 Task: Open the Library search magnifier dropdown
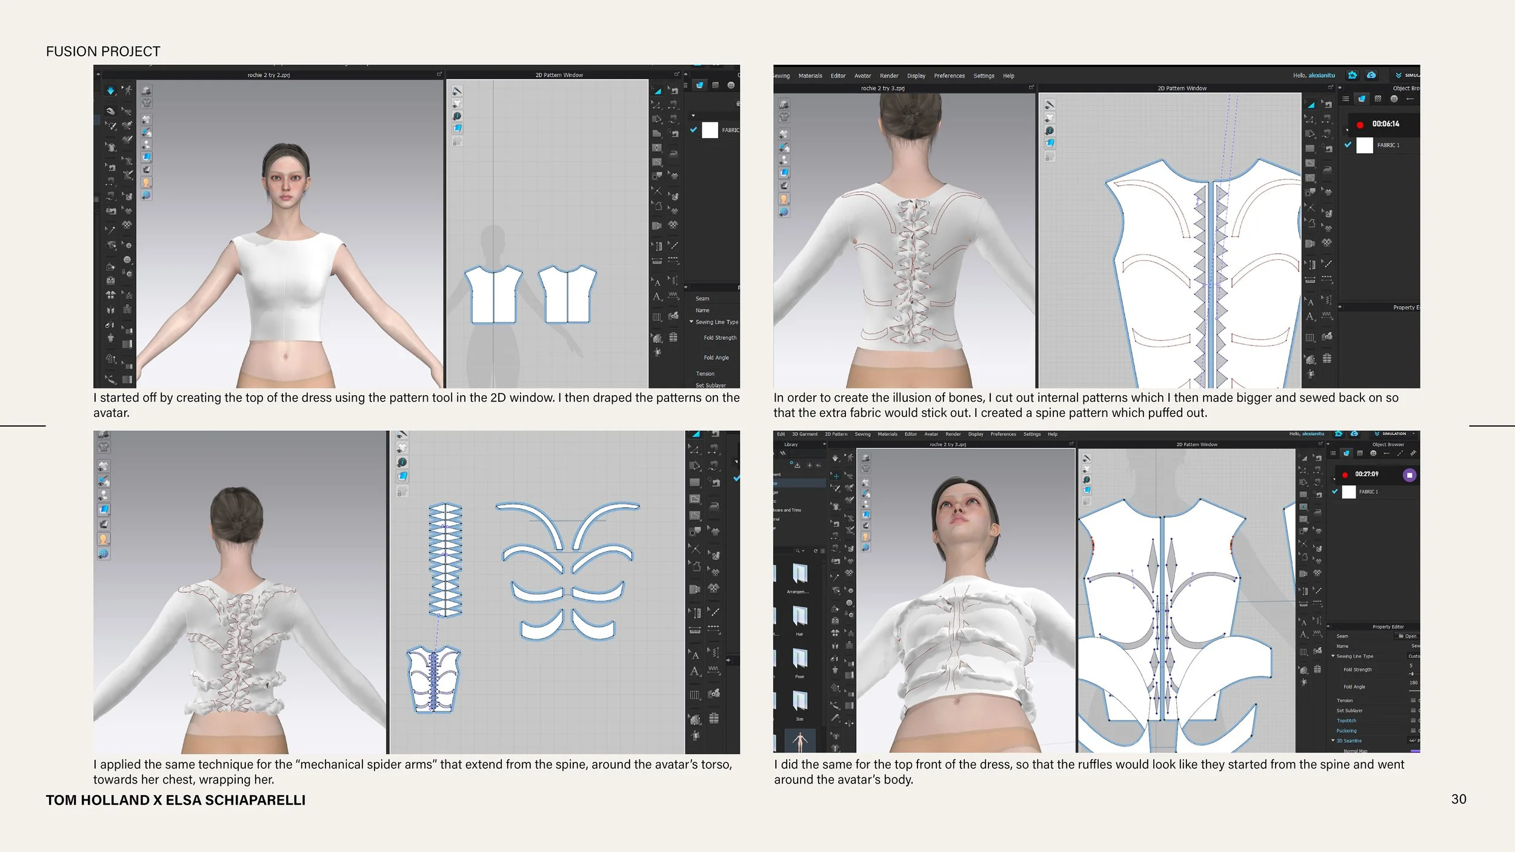(800, 551)
